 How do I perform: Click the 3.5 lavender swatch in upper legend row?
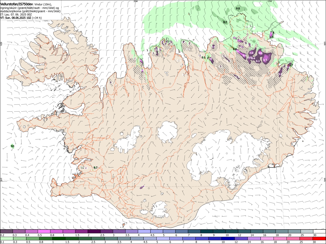(x=131, y=232)
